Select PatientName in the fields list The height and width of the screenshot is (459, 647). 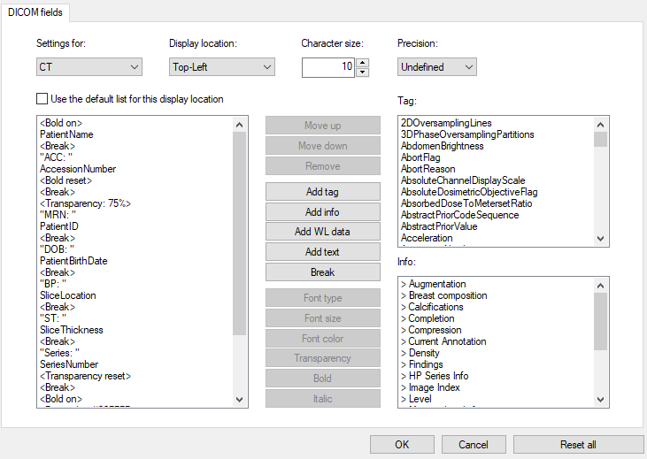click(x=66, y=134)
